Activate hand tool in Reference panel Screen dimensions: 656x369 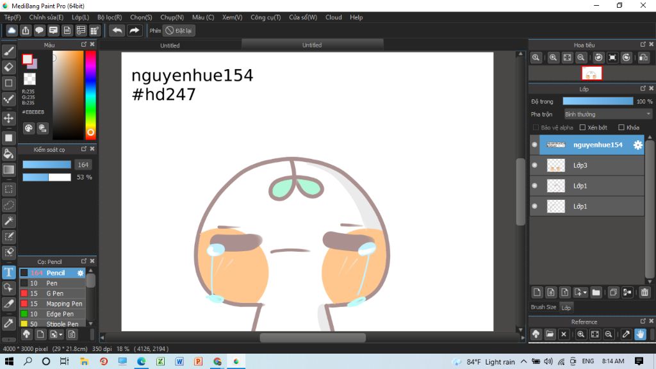(x=640, y=334)
